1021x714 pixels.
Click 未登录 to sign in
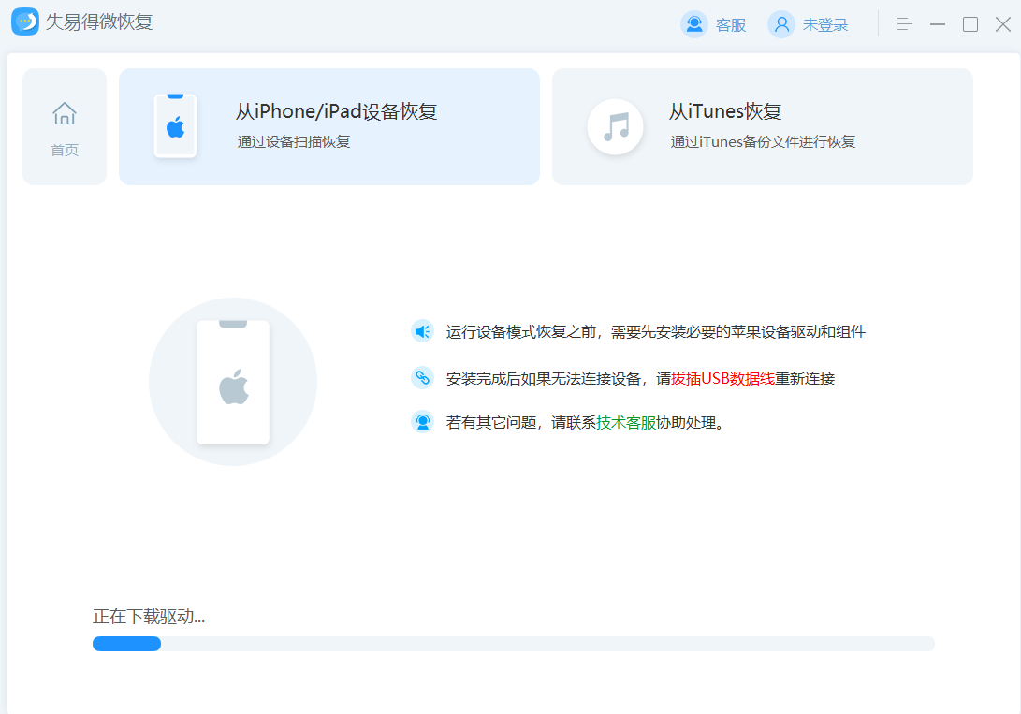[825, 24]
